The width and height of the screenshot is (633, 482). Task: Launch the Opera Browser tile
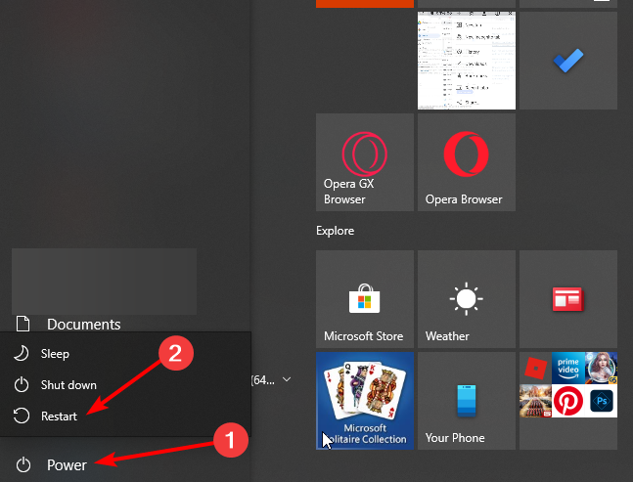click(467, 162)
